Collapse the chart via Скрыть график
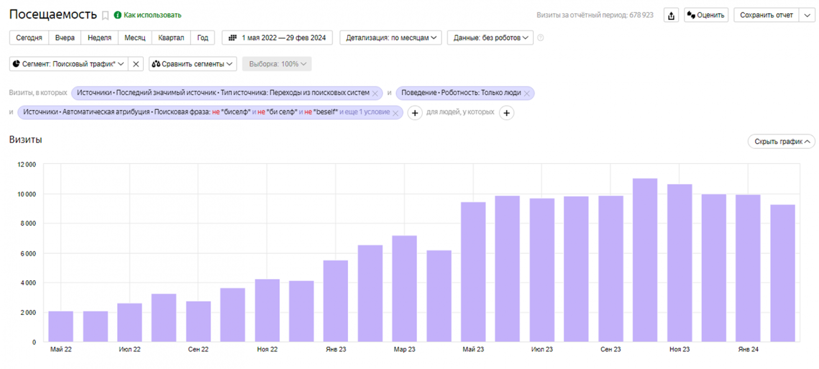 click(781, 142)
